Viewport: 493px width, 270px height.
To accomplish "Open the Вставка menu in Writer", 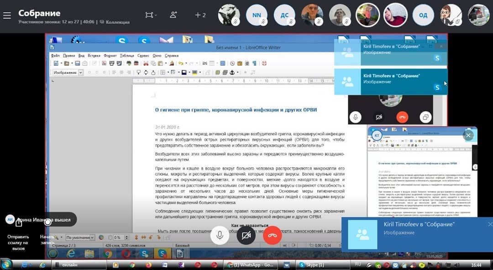I will (x=94, y=55).
